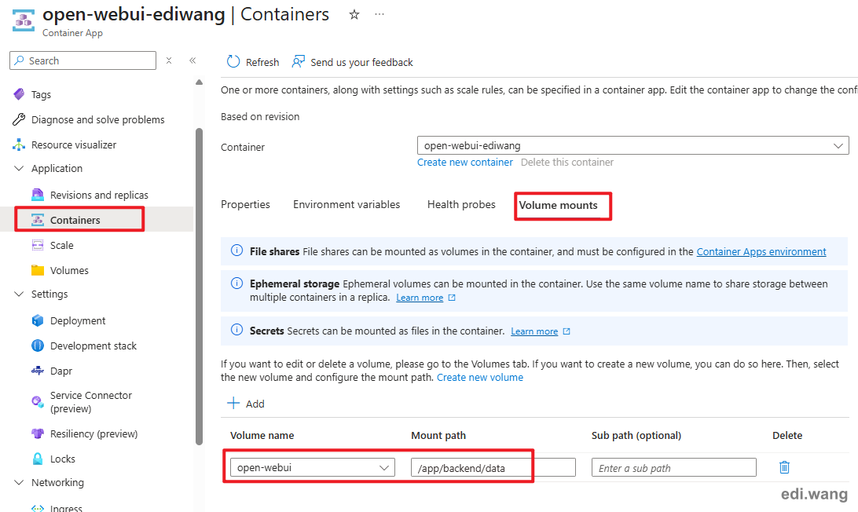Click the Development stack icon

pyautogui.click(x=38, y=346)
